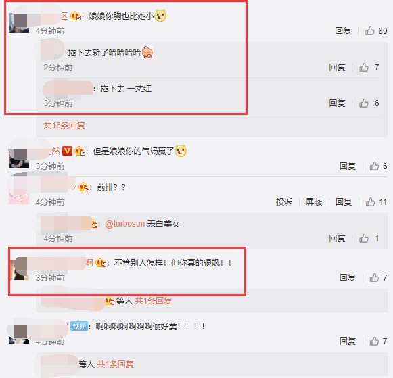This screenshot has width=393, height=378.
Task: Like the 拖下去斩了哈哈哈哈 reply
Action: (364, 67)
